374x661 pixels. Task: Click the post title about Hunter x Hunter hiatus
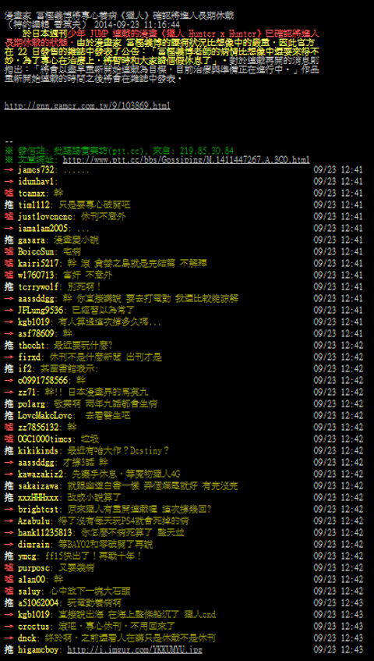coord(119,16)
